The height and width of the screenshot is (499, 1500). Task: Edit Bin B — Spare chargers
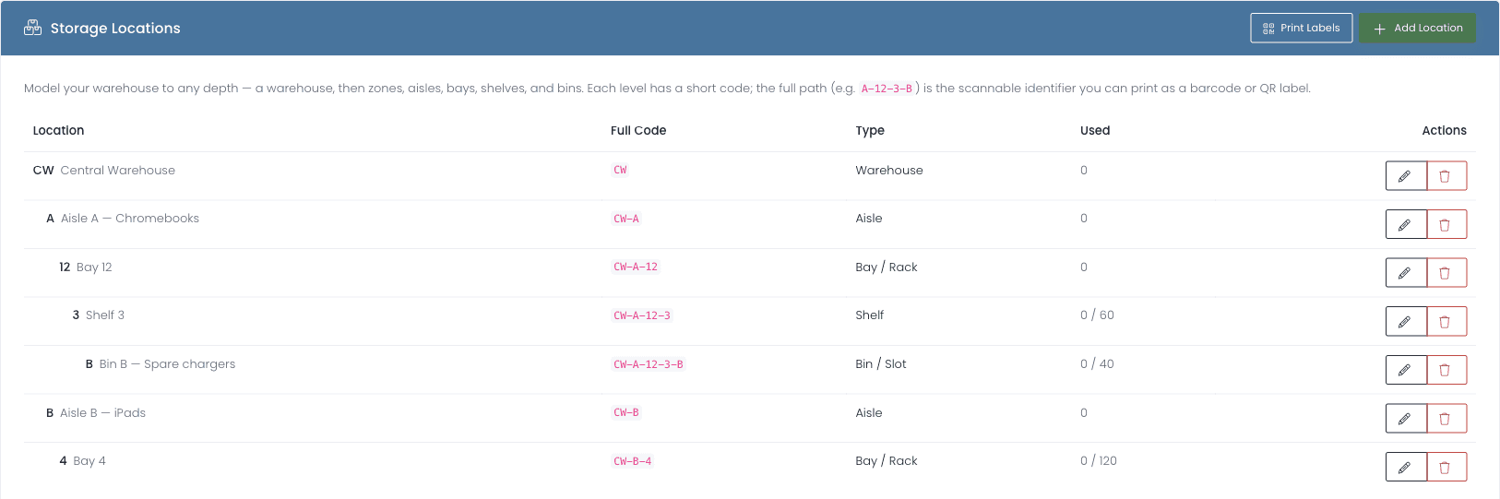(1406, 370)
